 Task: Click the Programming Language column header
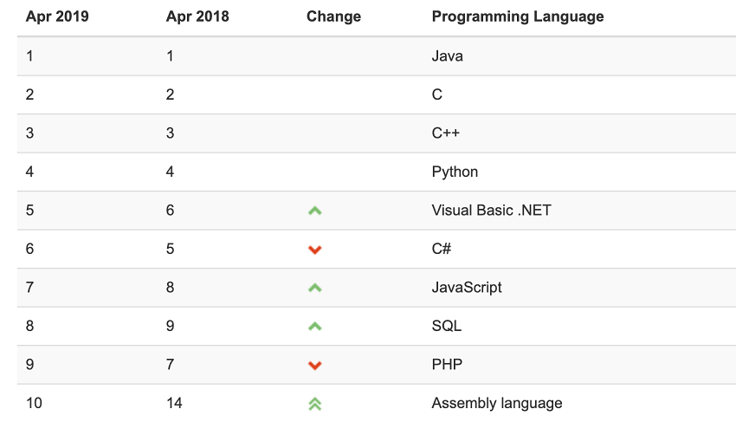[518, 16]
